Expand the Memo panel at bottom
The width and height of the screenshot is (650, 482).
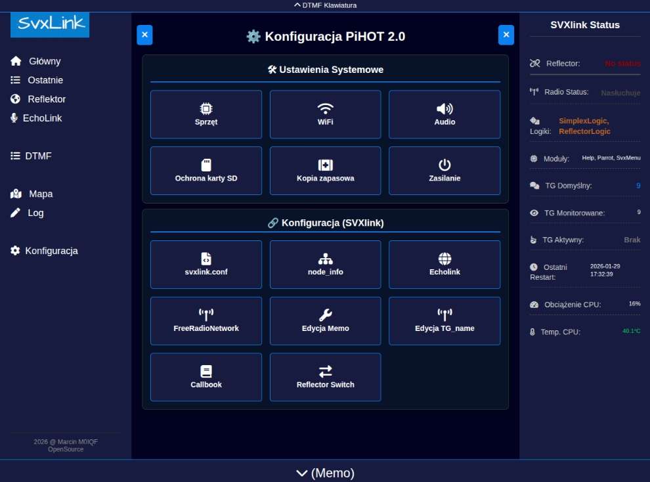(325, 473)
